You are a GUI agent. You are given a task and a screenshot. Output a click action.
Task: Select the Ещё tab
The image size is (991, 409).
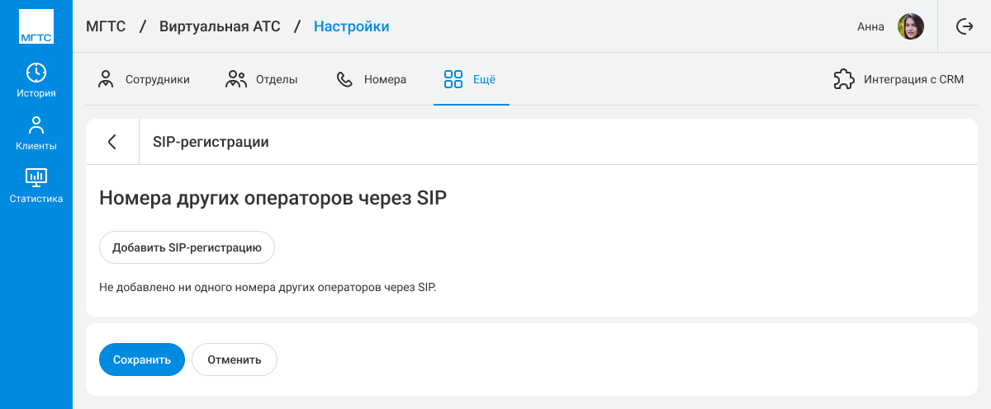click(x=470, y=80)
